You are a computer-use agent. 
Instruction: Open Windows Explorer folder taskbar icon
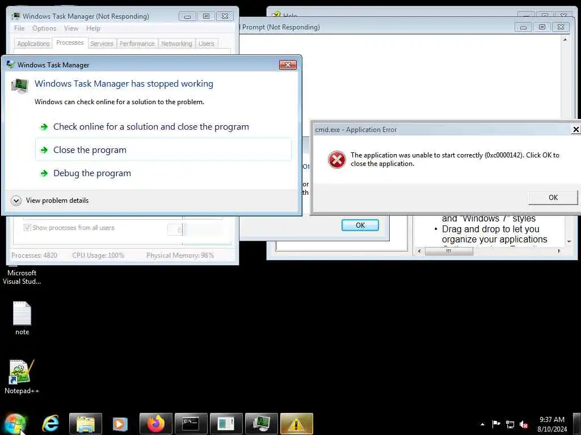[x=85, y=424]
